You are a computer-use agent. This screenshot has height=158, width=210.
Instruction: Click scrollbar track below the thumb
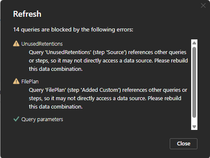click(x=194, y=121)
